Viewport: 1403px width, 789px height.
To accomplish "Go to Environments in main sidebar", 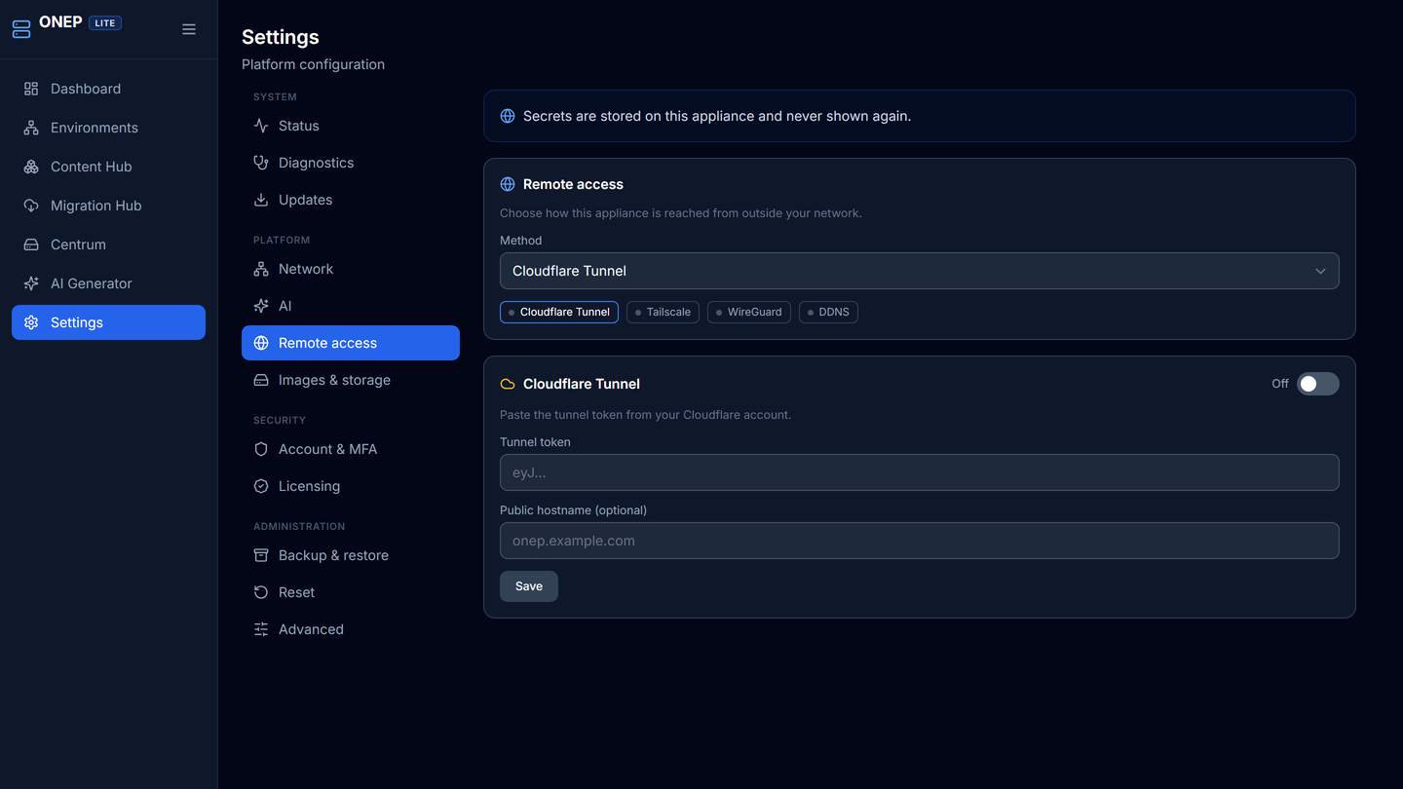I will click(x=108, y=128).
